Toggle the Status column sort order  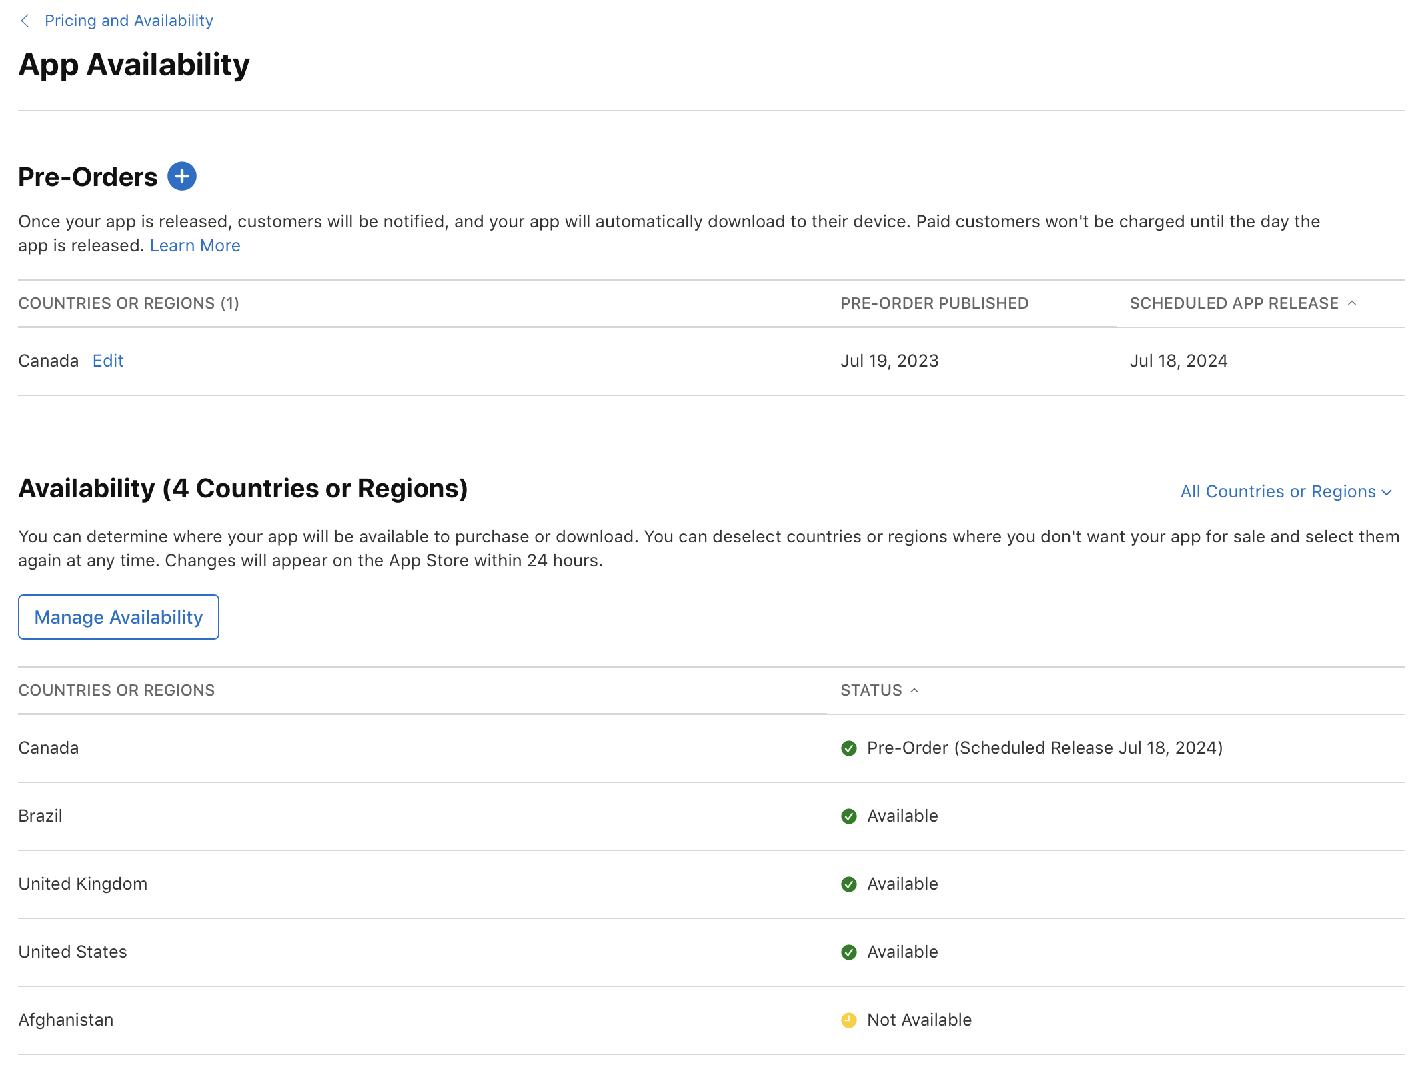915,690
